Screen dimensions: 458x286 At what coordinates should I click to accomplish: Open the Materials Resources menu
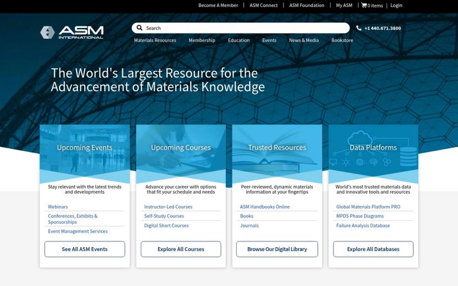(x=155, y=40)
